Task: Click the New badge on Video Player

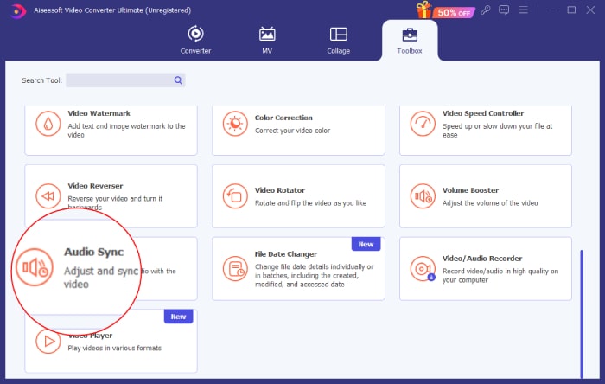Action: coord(178,317)
